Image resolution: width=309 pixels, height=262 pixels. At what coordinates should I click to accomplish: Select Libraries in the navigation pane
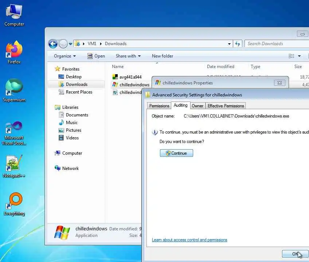[x=67, y=107]
